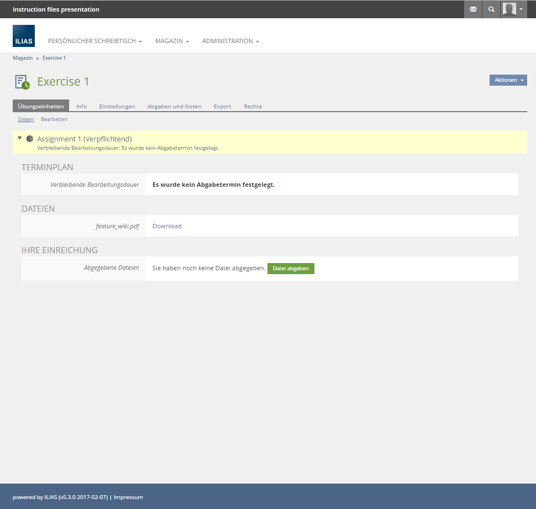
Task: Open the Administration menu
Action: coord(230,41)
